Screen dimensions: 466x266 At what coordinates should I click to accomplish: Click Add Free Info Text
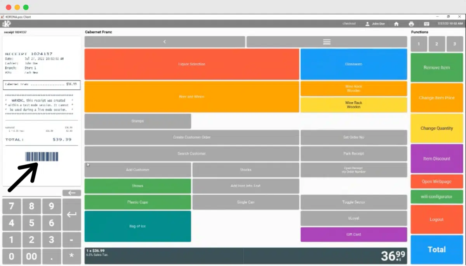coord(246,186)
